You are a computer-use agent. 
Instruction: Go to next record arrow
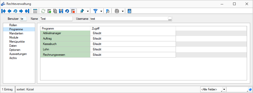click(21, 11)
